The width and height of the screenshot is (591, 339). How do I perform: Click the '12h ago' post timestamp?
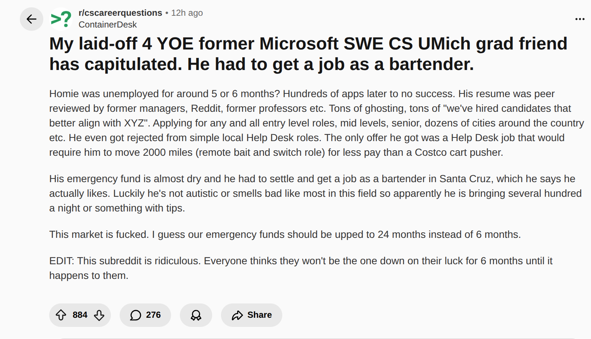tap(187, 13)
